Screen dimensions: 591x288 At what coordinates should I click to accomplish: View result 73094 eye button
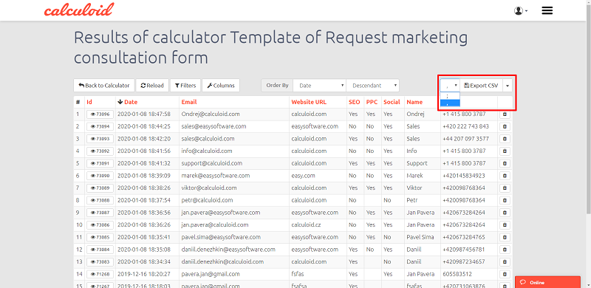100,127
